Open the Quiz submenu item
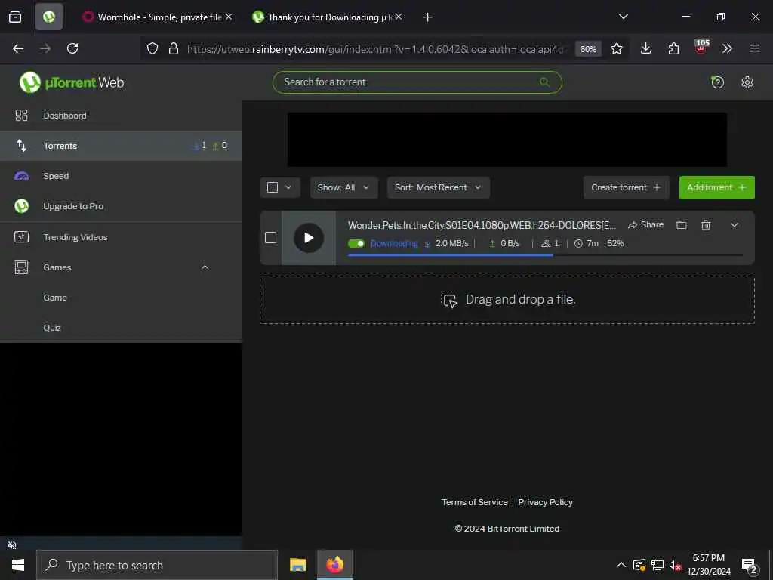This screenshot has height=580, width=773. [121, 328]
